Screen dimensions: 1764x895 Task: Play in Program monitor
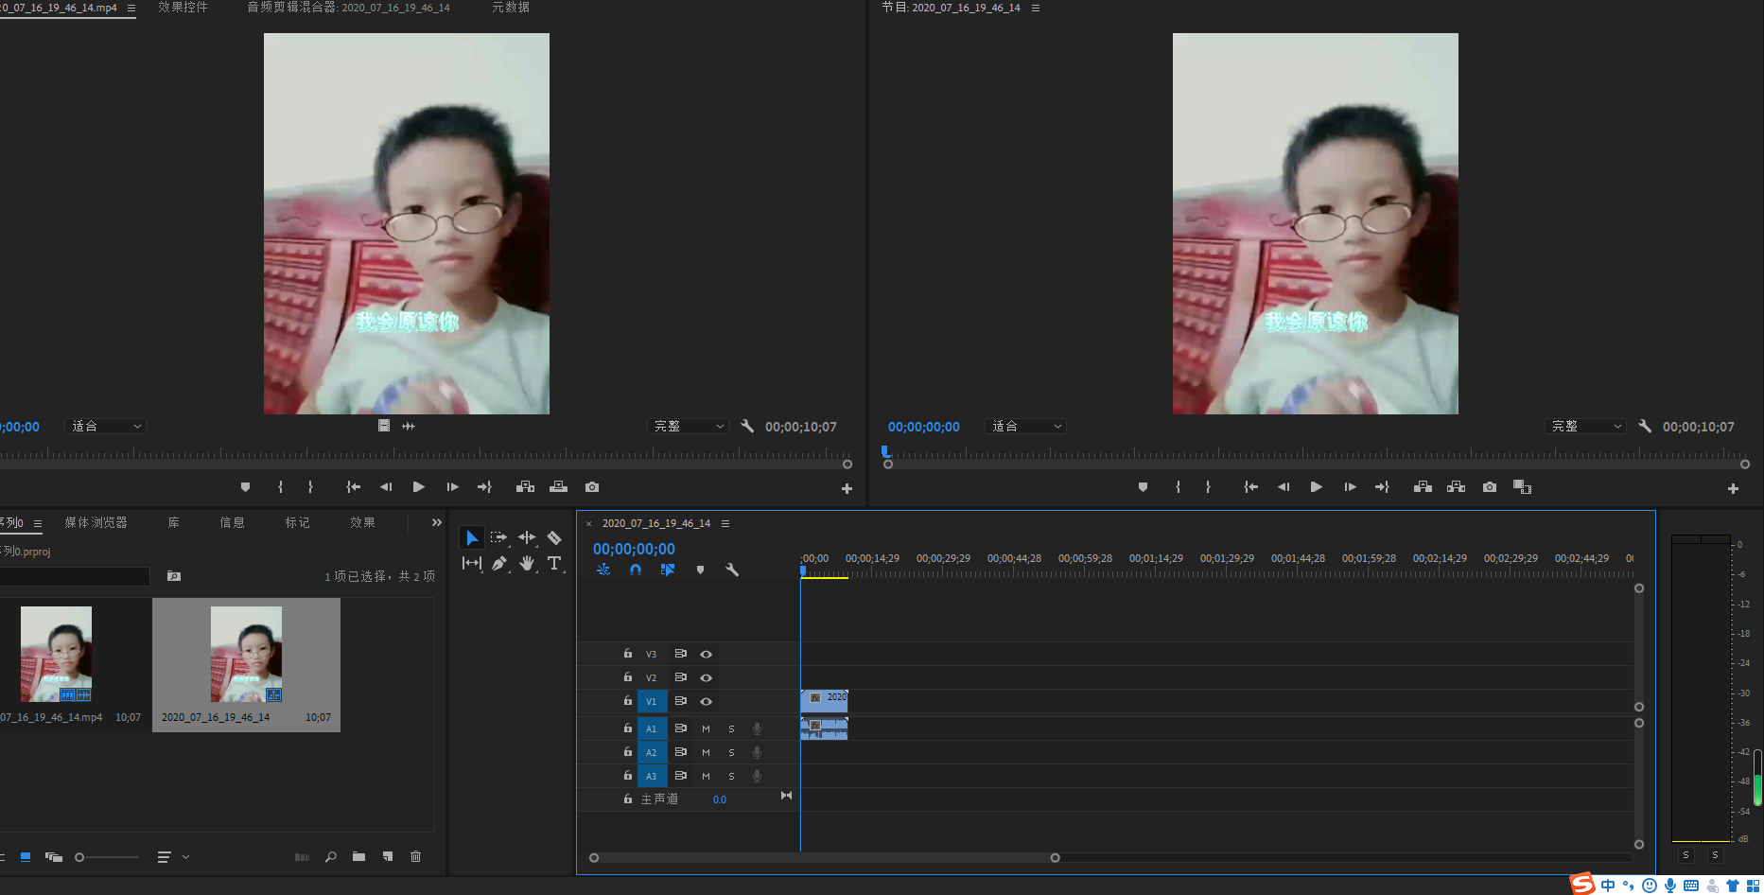point(1316,486)
